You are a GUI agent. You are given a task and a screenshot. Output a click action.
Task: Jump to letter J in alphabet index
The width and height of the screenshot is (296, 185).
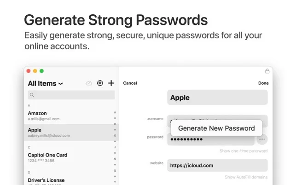115,147
